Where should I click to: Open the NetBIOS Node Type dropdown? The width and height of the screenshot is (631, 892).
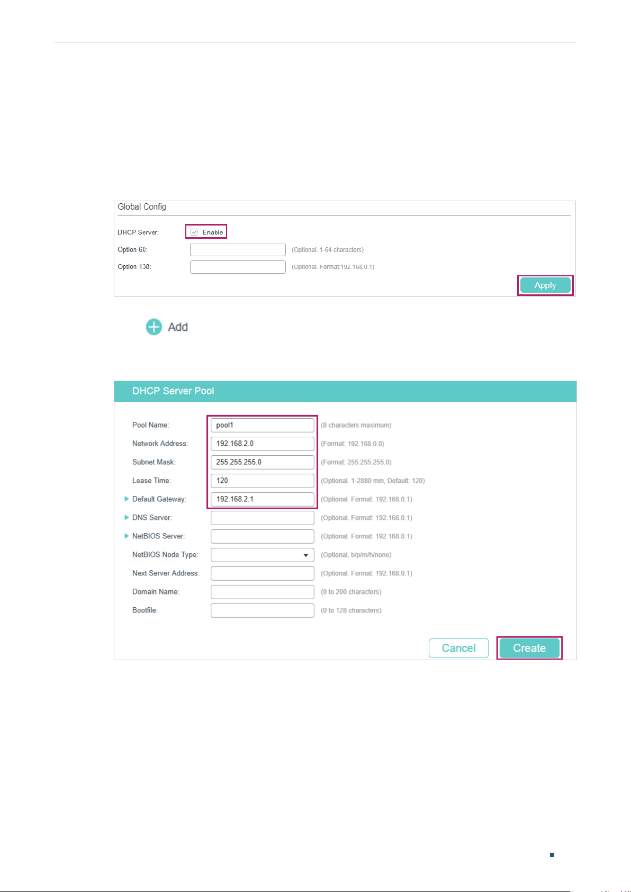click(263, 555)
